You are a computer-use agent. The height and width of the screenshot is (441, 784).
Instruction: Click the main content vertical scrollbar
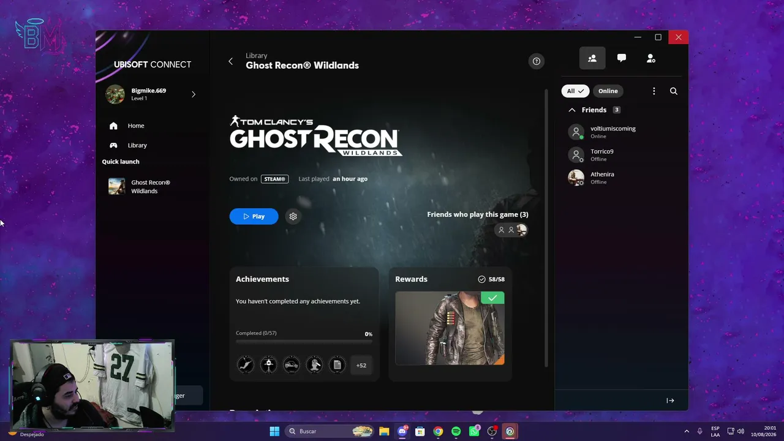pyautogui.click(x=546, y=227)
